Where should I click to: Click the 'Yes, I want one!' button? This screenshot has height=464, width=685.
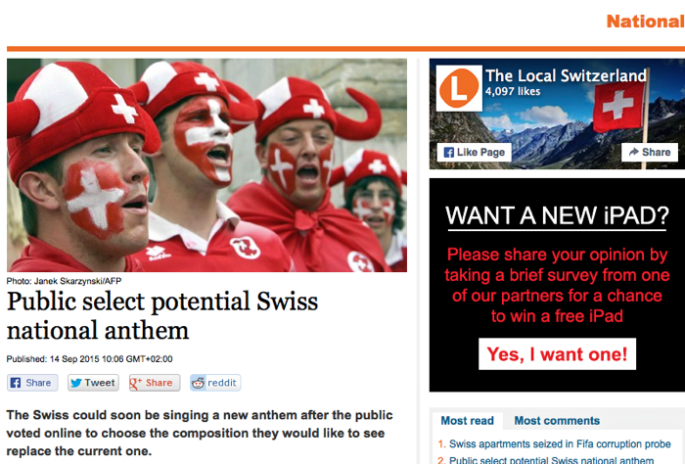pos(557,354)
